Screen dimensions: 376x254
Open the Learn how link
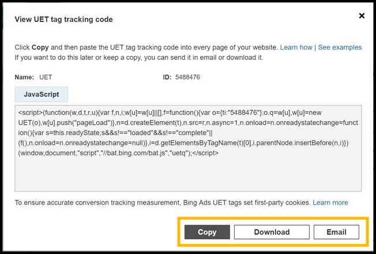coord(296,47)
